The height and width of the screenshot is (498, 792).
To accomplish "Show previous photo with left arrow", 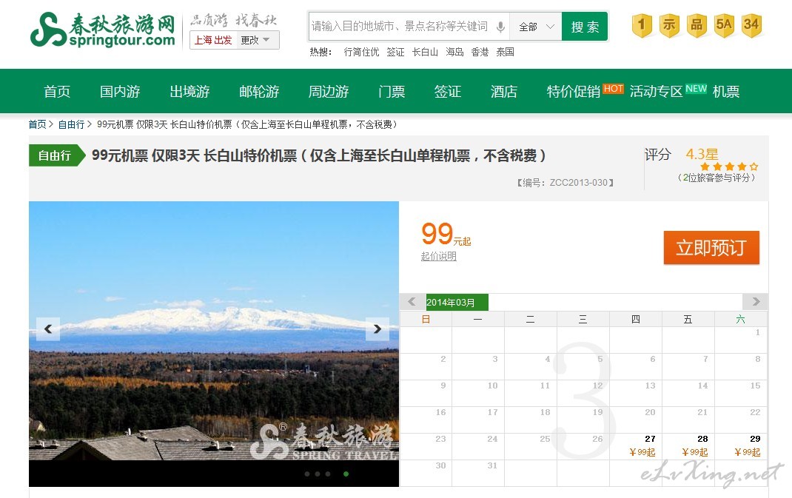I will (48, 329).
